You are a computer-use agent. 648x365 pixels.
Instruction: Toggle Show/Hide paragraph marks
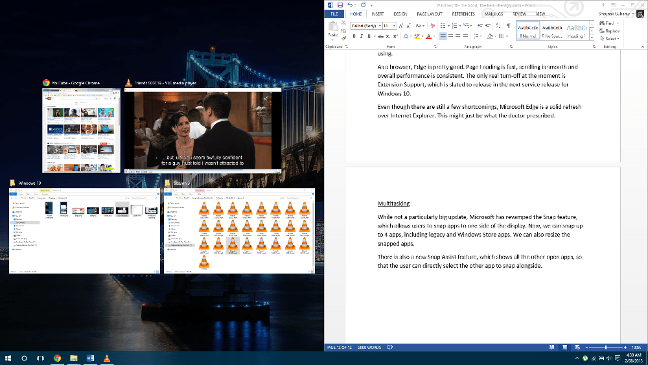pyautogui.click(x=508, y=26)
